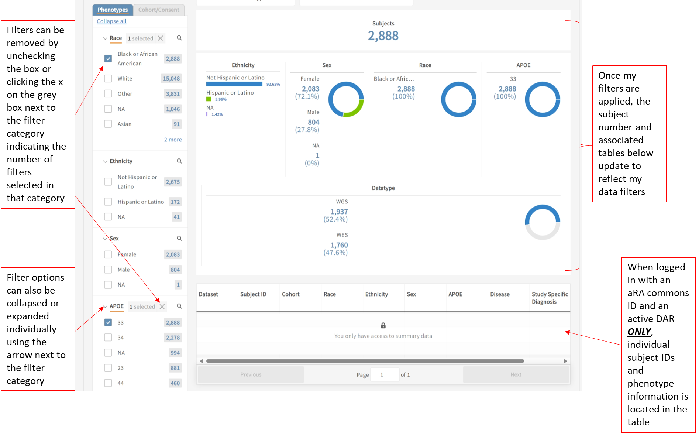
Task: Switch to the Cohort/Consent tab
Action: point(159,10)
